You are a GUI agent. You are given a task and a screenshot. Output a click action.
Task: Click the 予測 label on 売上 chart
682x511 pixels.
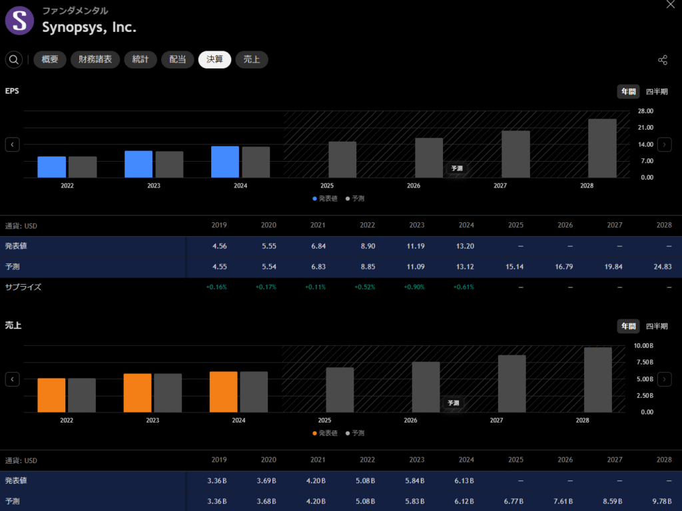pyautogui.click(x=453, y=403)
